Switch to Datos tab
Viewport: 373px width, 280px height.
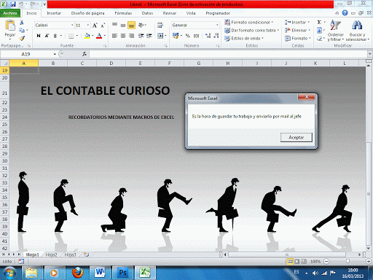tap(147, 13)
